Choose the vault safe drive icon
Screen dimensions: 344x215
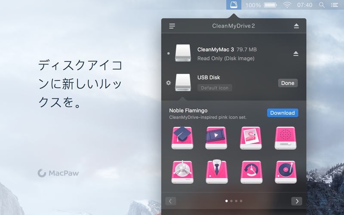coord(182,172)
